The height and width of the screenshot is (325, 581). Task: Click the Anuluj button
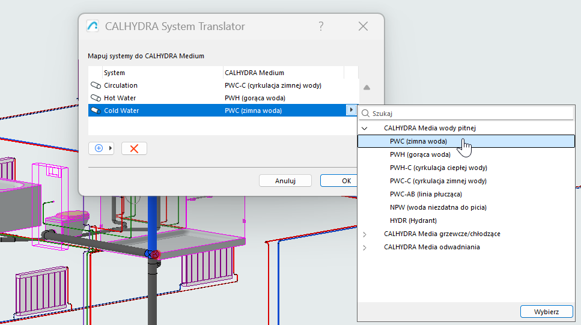285,181
